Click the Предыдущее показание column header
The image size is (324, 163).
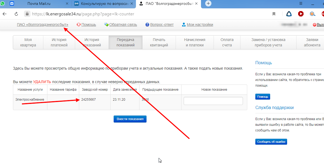pyautogui.click(x=160, y=90)
